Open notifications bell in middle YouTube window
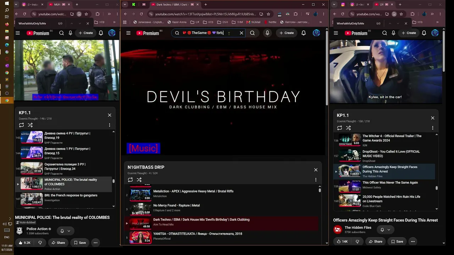Viewport: 454px width, 255px height. click(x=304, y=33)
